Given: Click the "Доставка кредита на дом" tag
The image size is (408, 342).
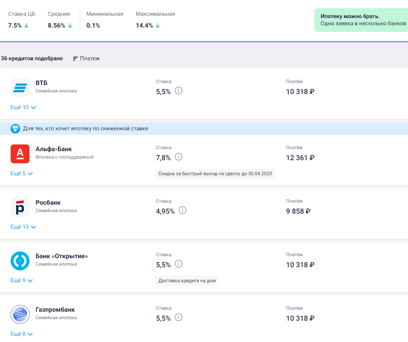Looking at the screenshot, I should click(187, 281).
